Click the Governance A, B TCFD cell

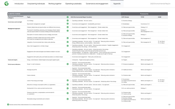point(145,24)
